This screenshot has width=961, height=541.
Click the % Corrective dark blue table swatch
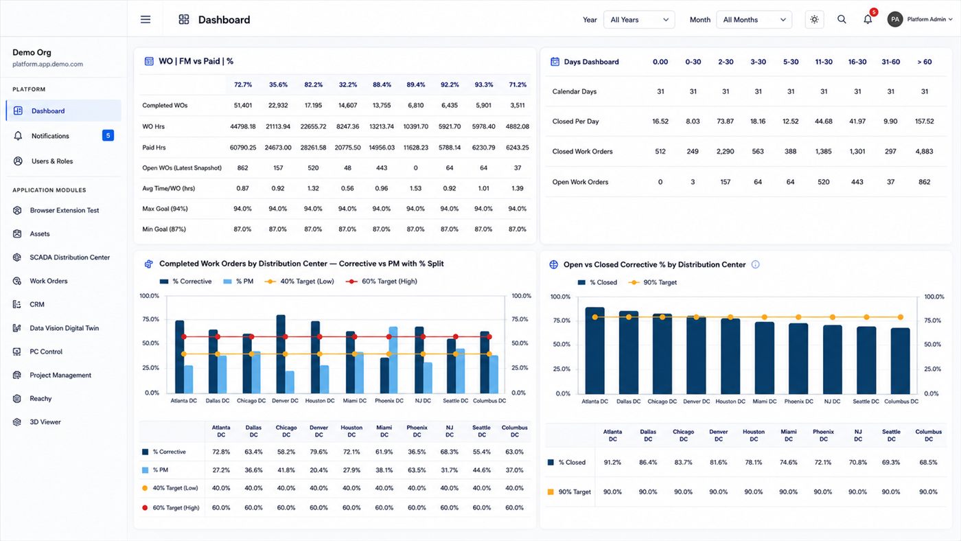coord(145,452)
